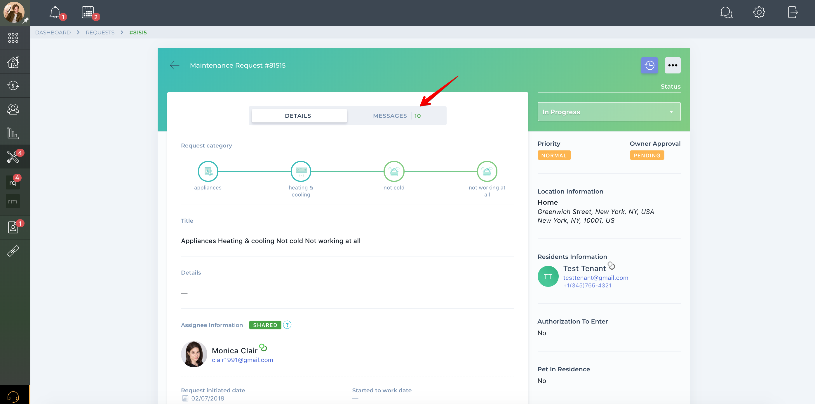
Task: Click the link icon beside Test Tenant
Action: 611,266
